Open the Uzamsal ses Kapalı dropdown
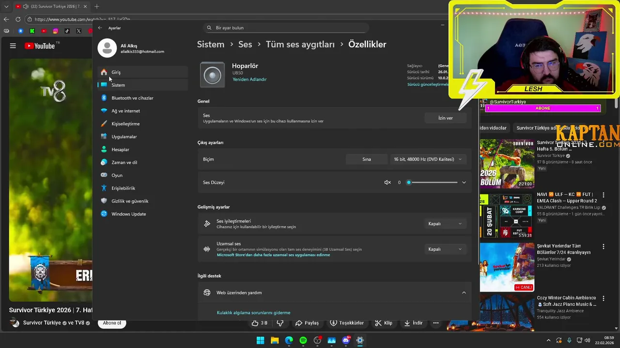The image size is (620, 348). pos(446,249)
